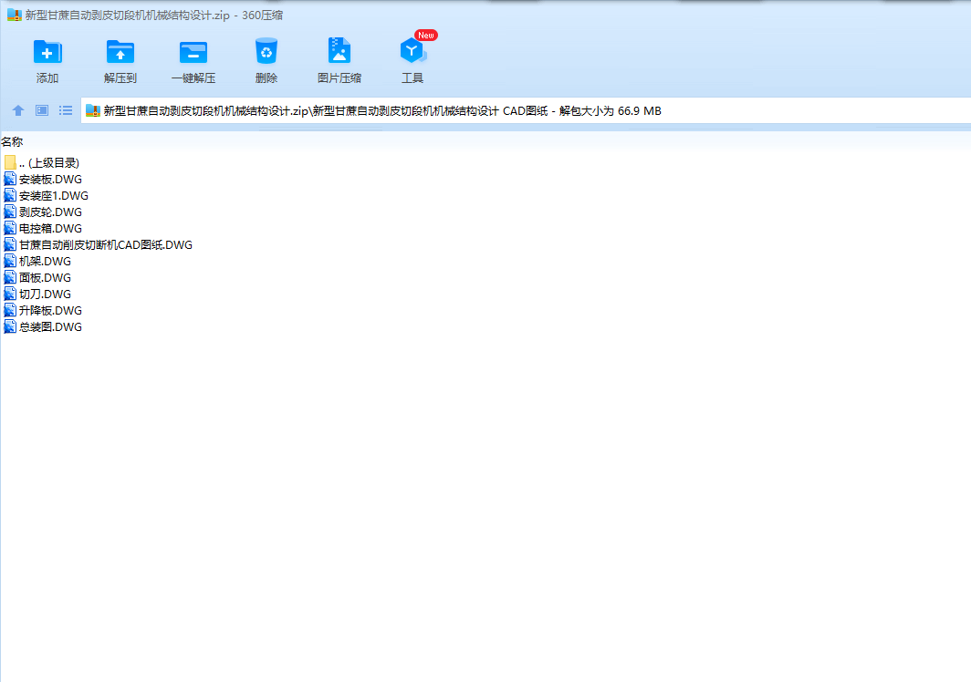Switch to list view icon
Screen dimensions: 971x682
pyautogui.click(x=66, y=110)
